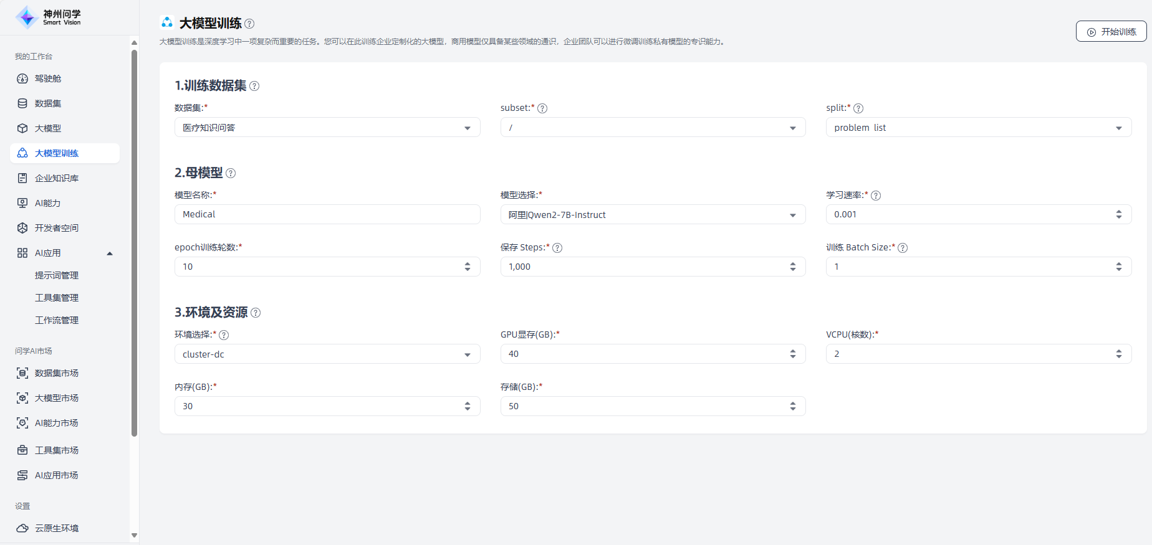This screenshot has height=545, width=1152.
Task: Click the 存储(GB) field with 50
Action: tap(653, 406)
